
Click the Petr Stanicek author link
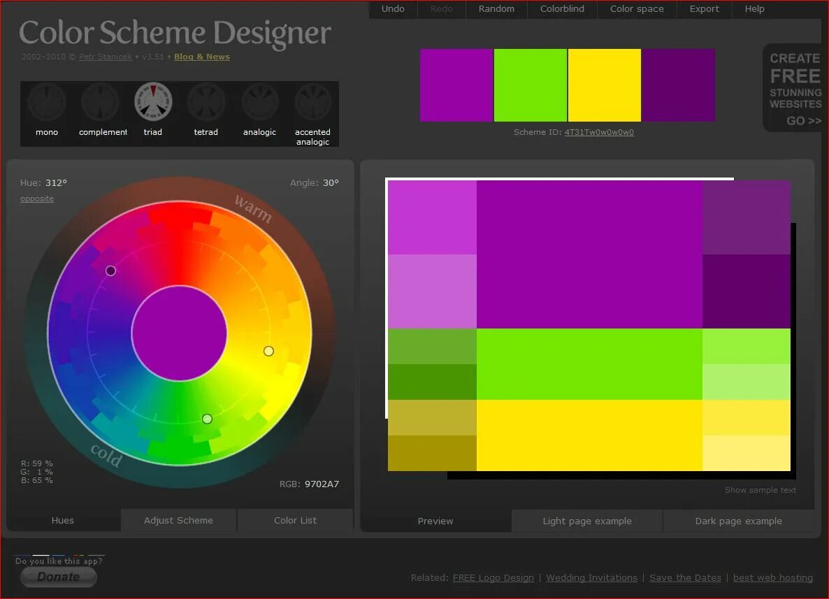coord(106,57)
